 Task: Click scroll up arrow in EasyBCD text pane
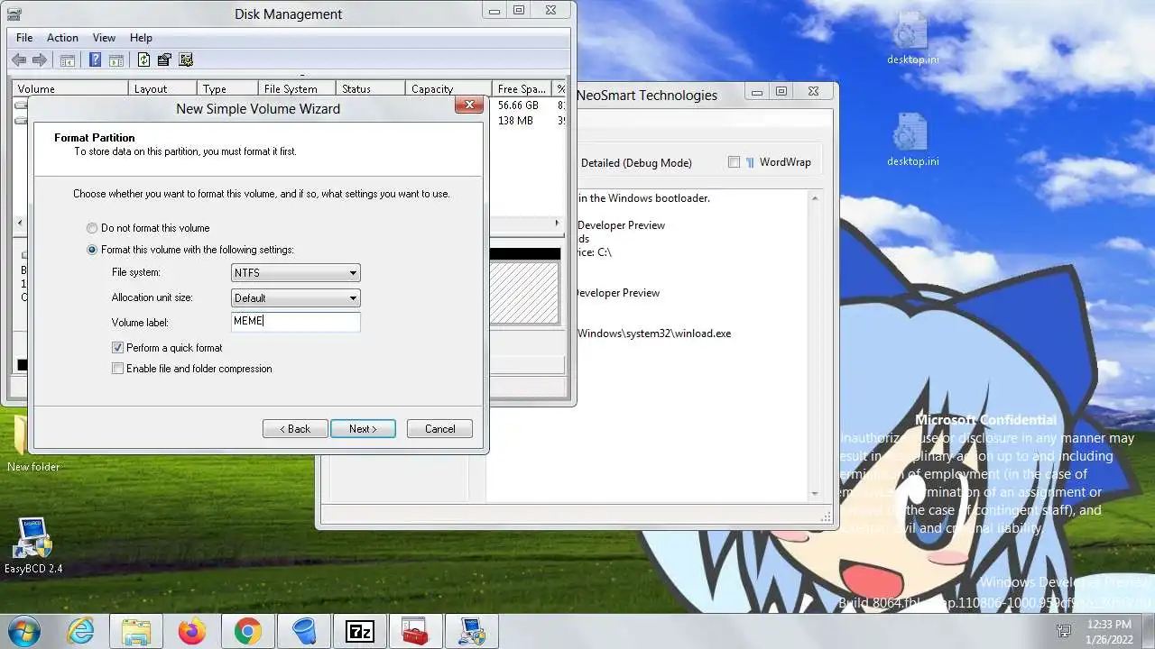coord(815,198)
